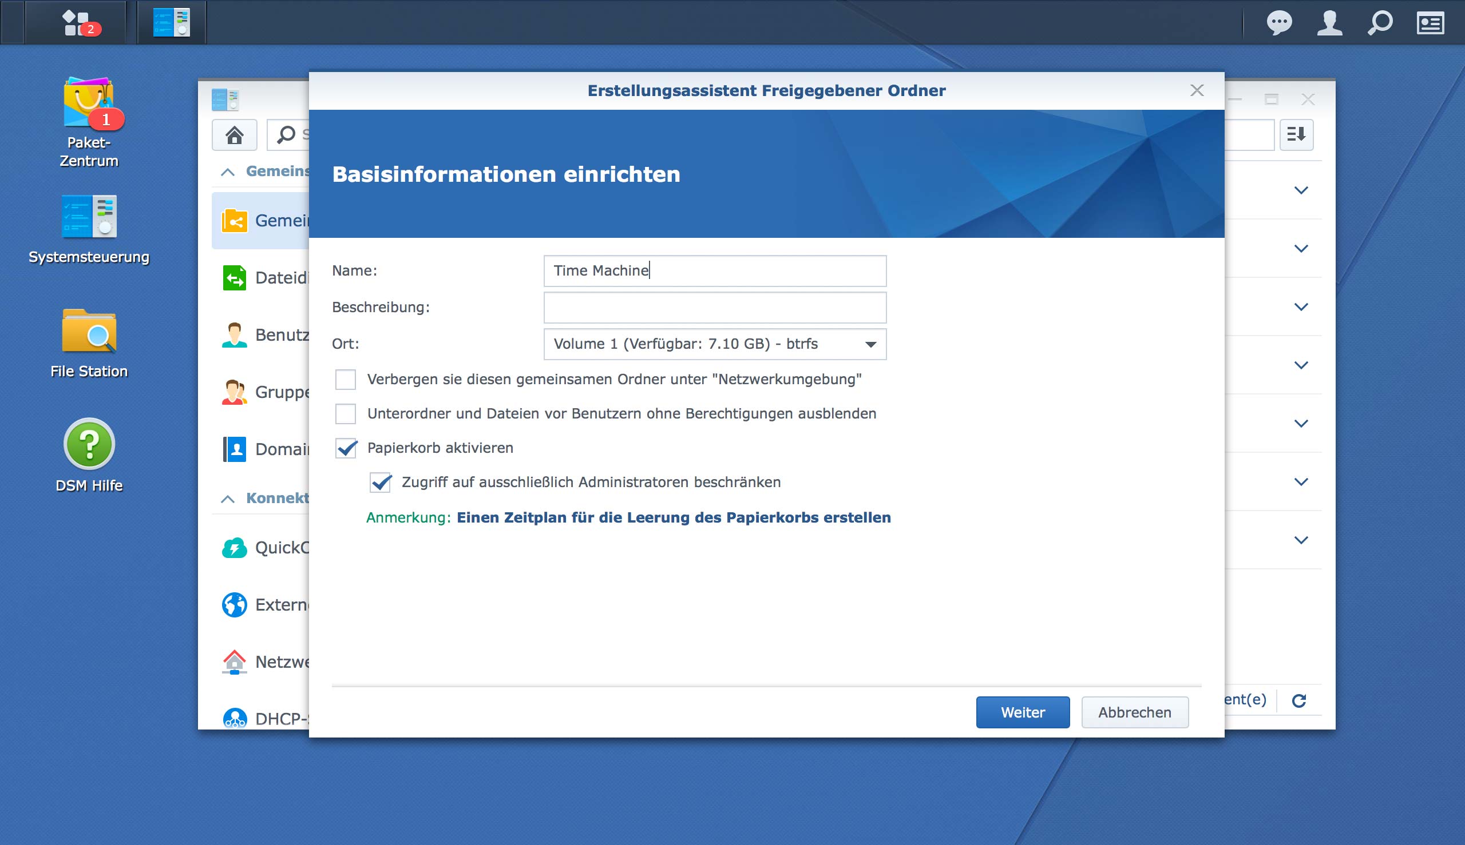Uncheck Papierkorb aktivieren

click(x=346, y=448)
